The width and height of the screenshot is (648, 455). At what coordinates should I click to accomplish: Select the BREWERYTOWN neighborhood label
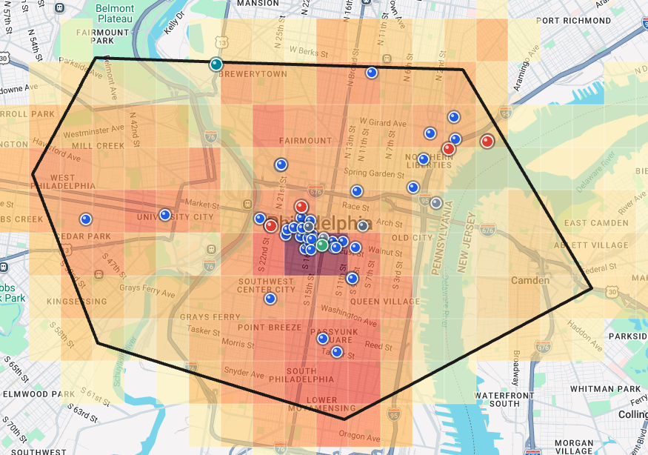pyautogui.click(x=253, y=74)
